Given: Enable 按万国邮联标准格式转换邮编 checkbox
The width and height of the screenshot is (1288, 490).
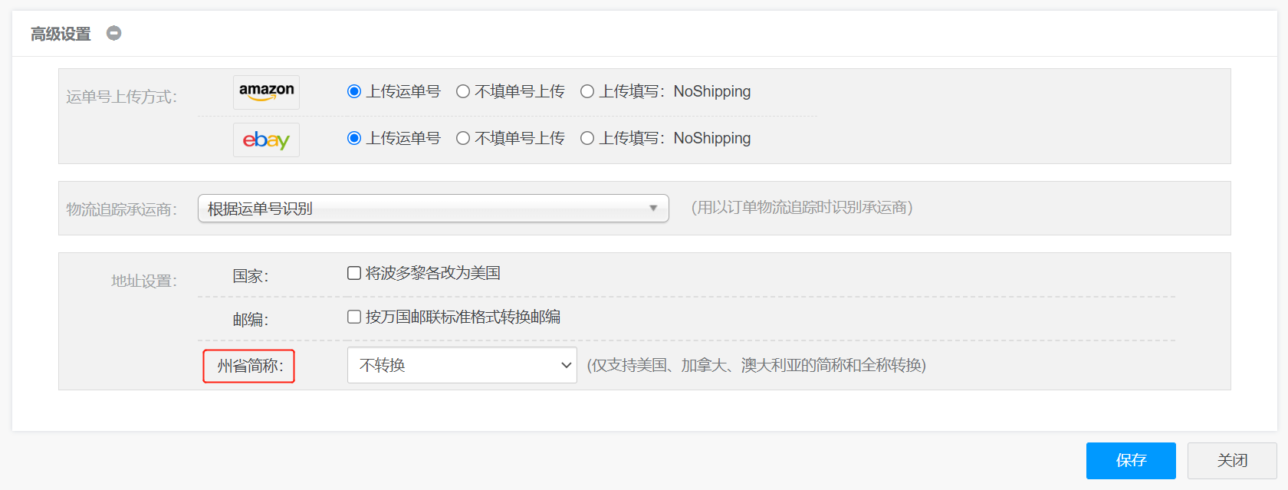Looking at the screenshot, I should [x=354, y=317].
